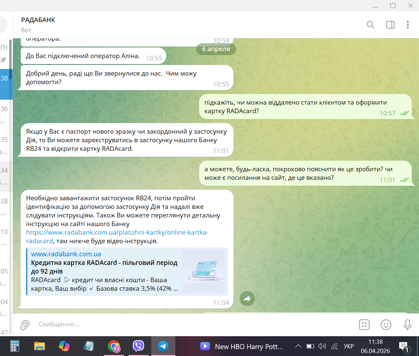Click into the Сообщение message input field
419x356 pixels.
(195, 324)
